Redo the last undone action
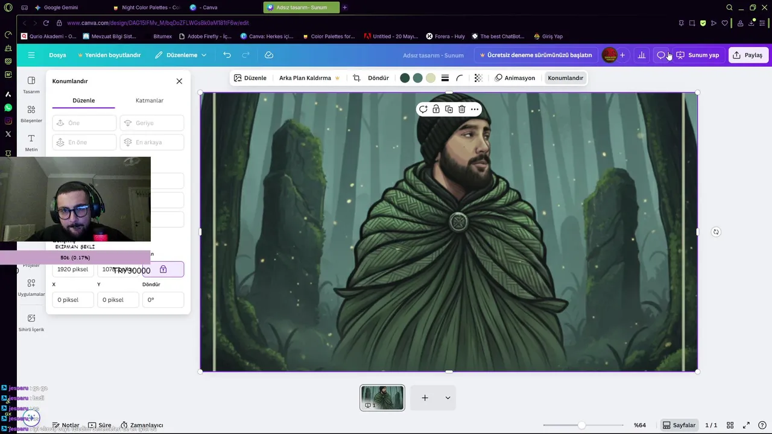 (x=245, y=55)
